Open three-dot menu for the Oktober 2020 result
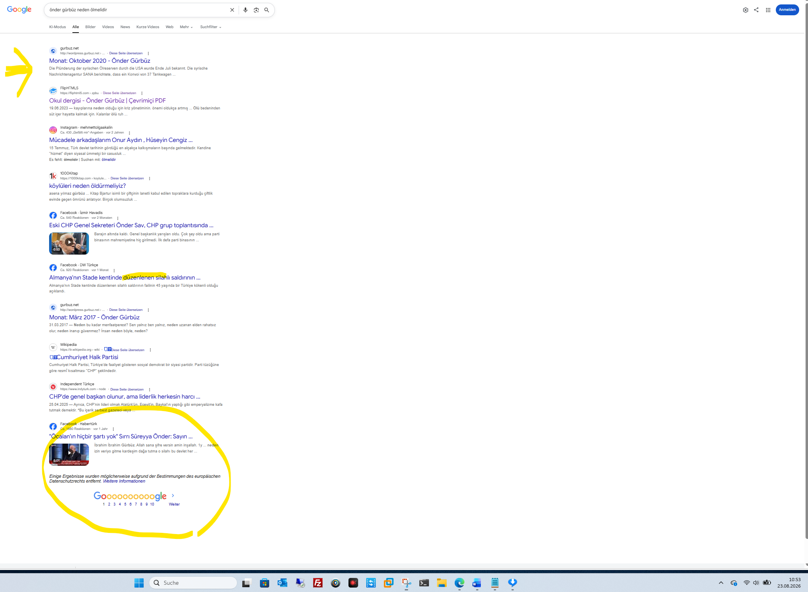Viewport: 808px width, 592px height. 148,53
